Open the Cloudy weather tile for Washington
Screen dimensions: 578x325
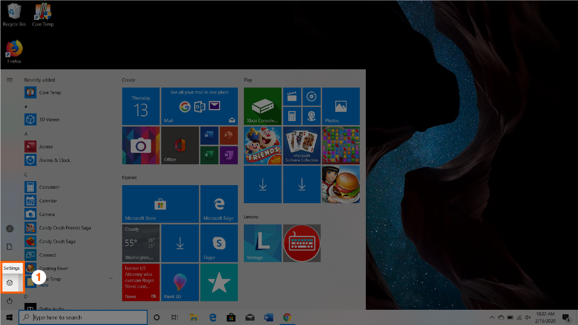pyautogui.click(x=141, y=243)
